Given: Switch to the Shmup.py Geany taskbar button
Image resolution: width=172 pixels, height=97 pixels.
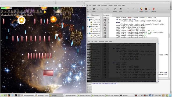Looking at the screenshot, I should pyautogui.click(x=42, y=95).
